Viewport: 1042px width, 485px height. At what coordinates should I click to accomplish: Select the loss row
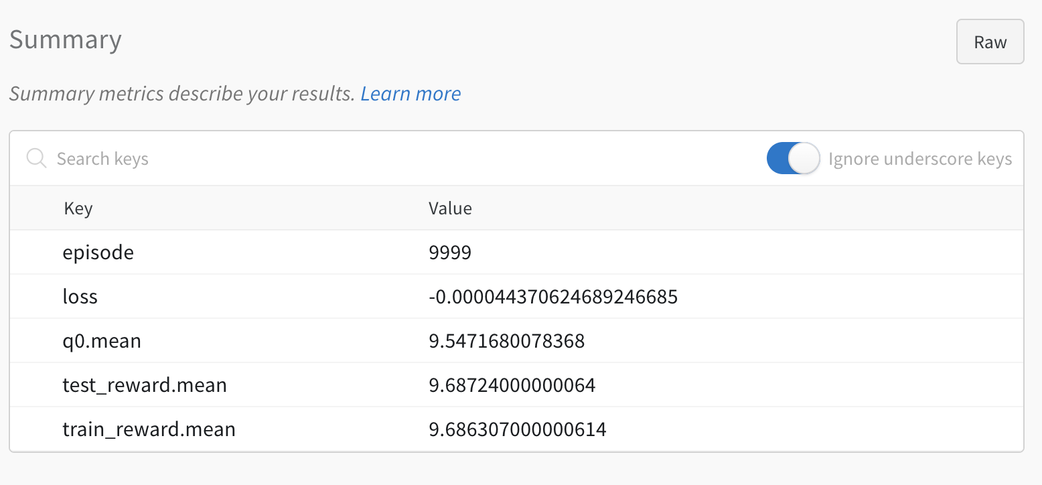point(80,296)
